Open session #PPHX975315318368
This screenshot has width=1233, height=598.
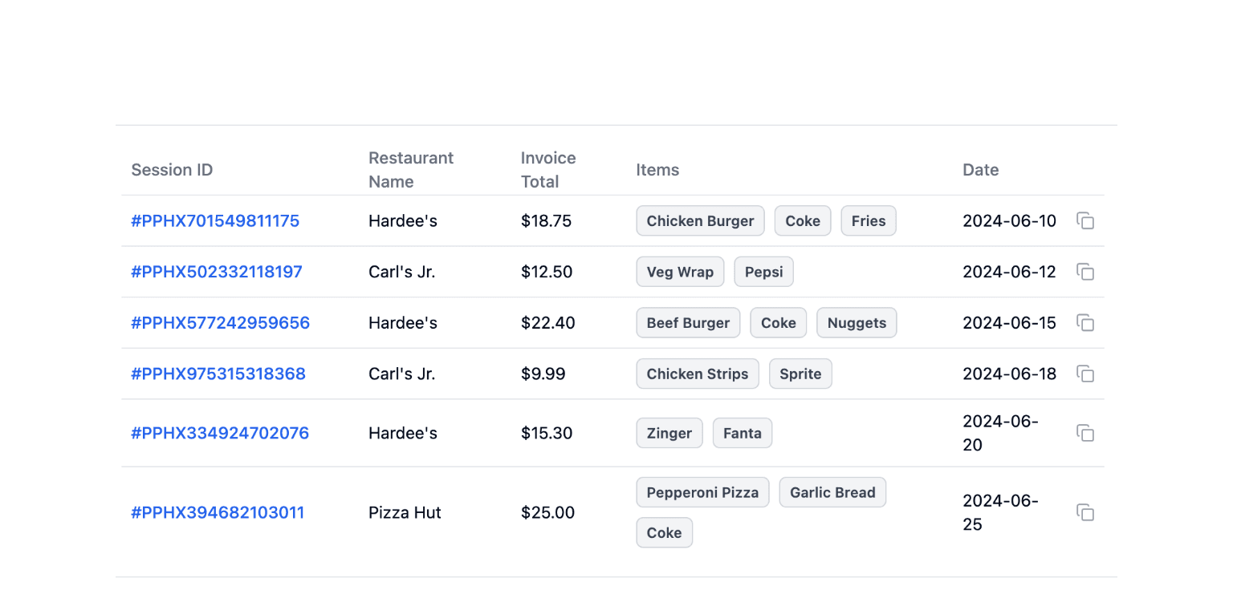pyautogui.click(x=218, y=374)
